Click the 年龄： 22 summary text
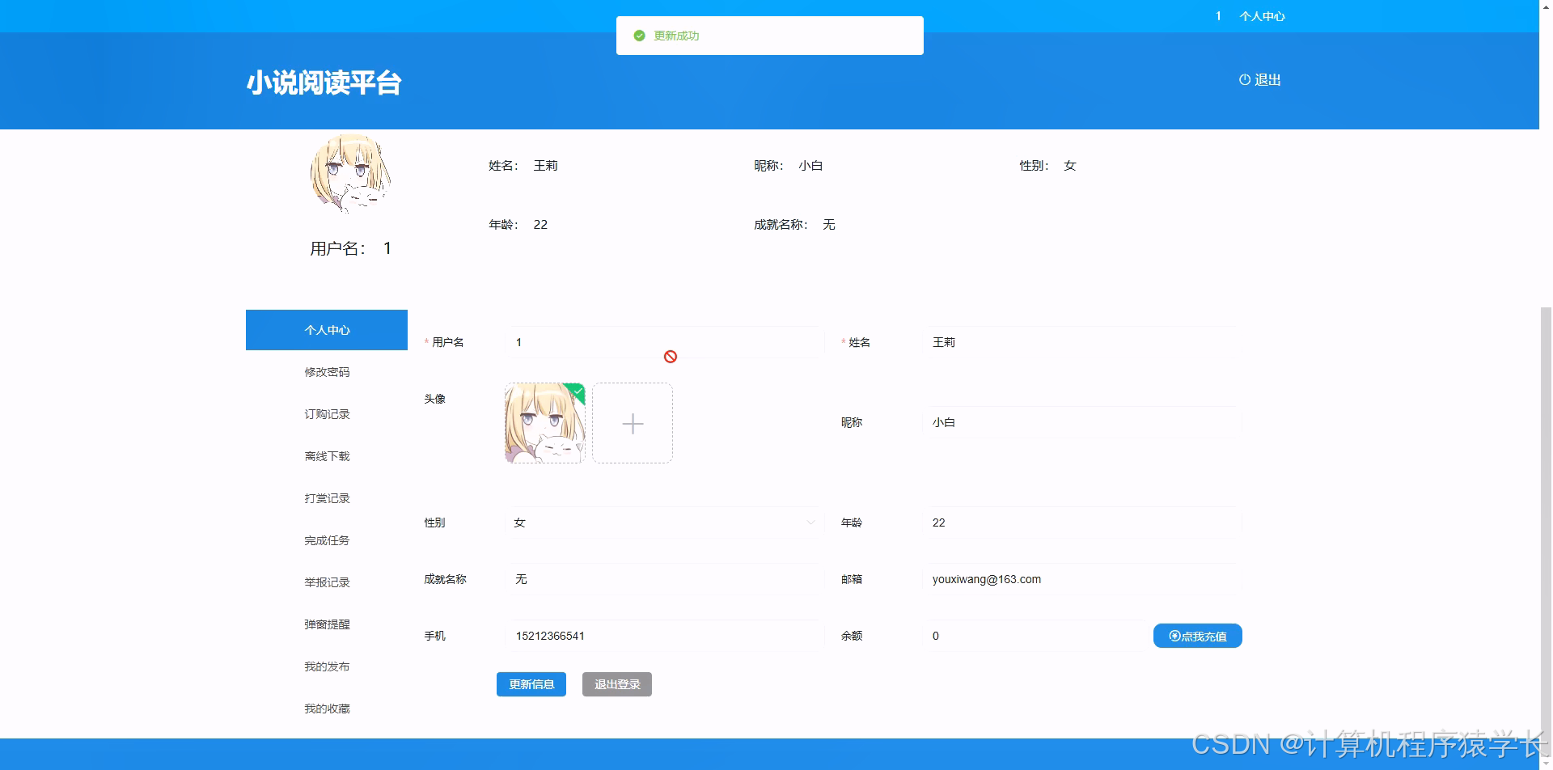Screen dimensions: 1553x770 [518, 225]
